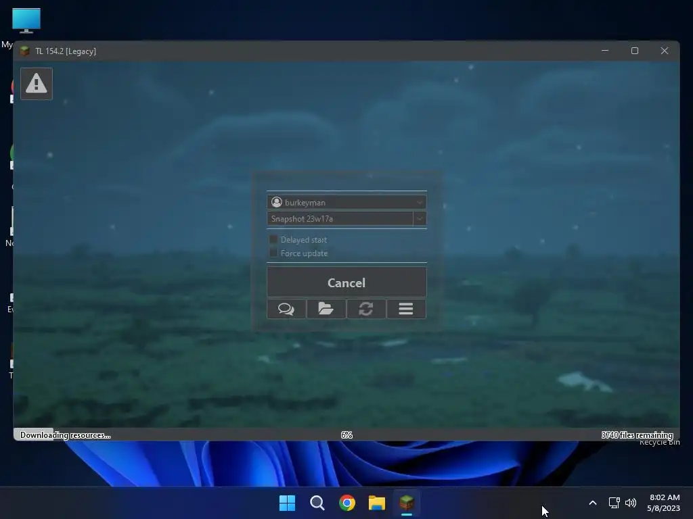Viewport: 693px width, 519px height.
Task: Click the refresh versions button
Action: click(366, 309)
